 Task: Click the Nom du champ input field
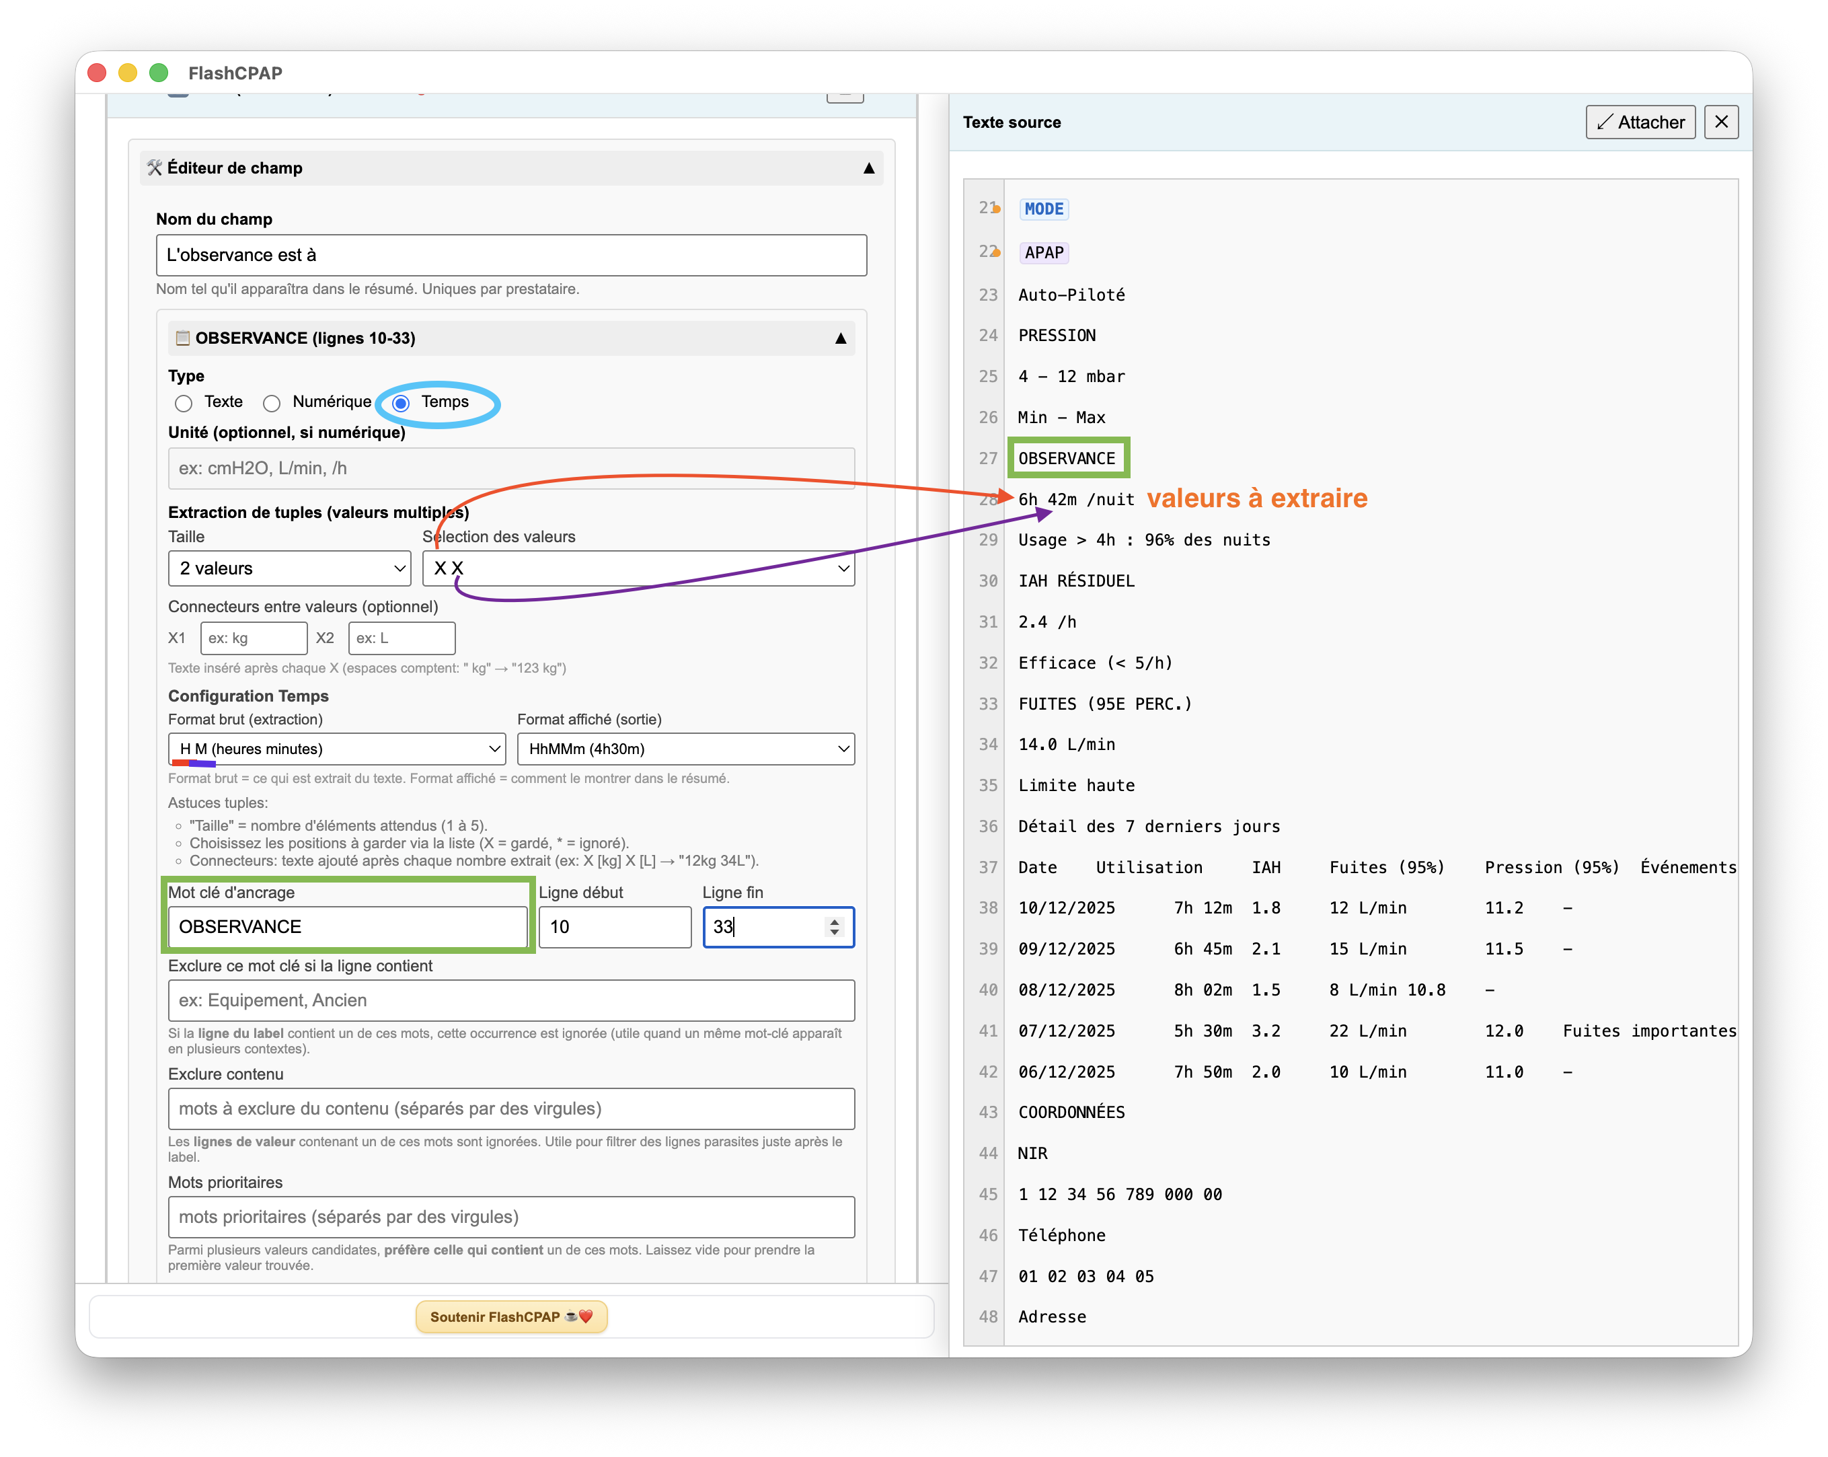pos(510,255)
